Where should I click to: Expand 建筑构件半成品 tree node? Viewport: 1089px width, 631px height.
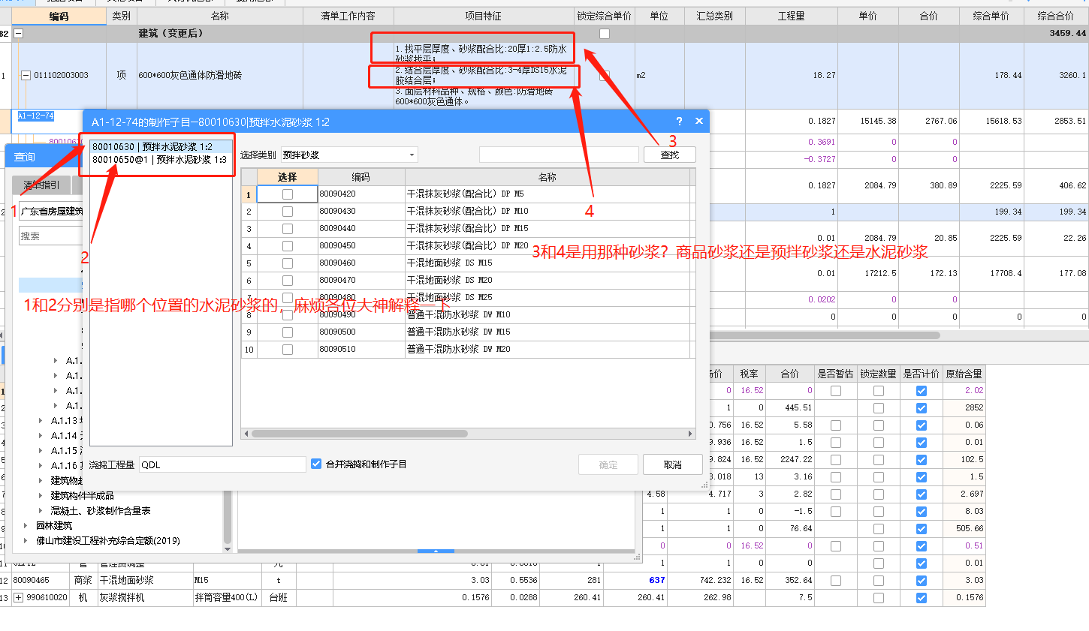(41, 495)
